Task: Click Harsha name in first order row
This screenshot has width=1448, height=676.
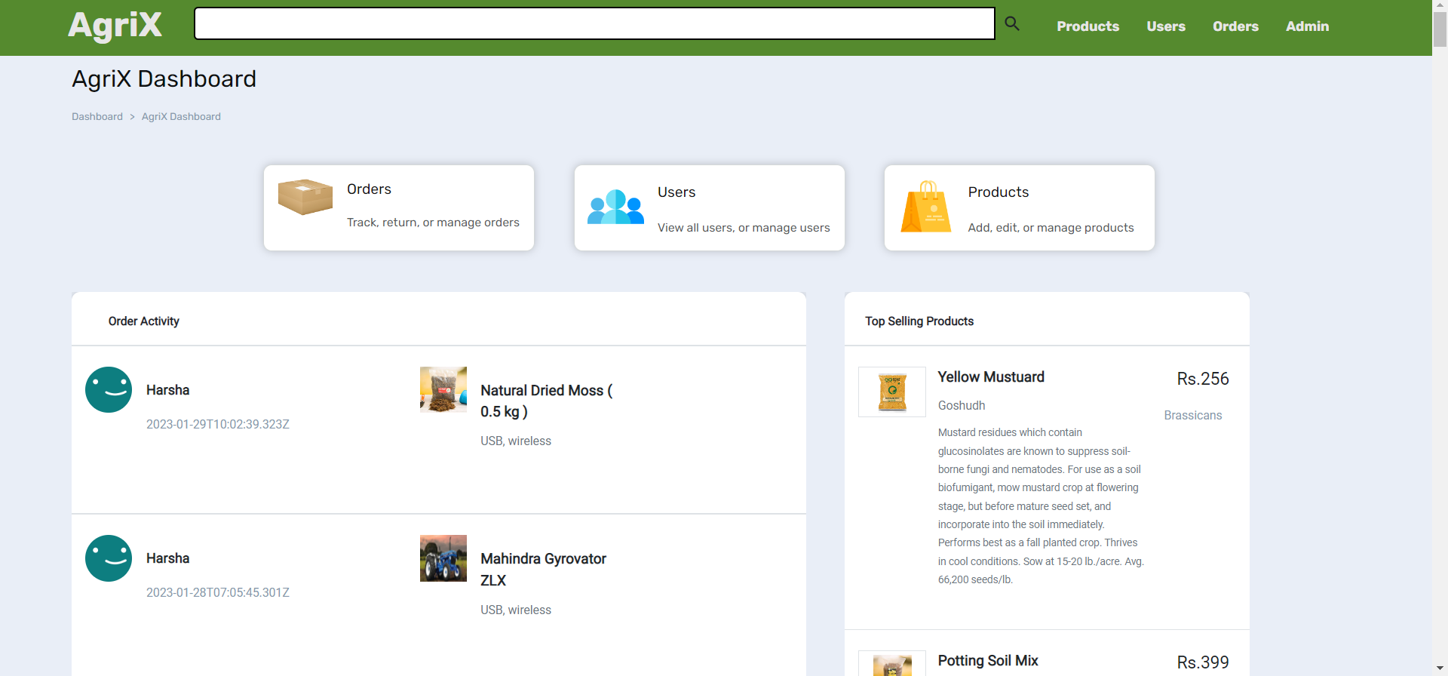Action: tap(167, 390)
